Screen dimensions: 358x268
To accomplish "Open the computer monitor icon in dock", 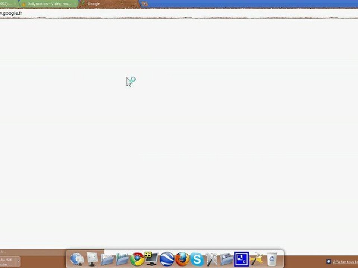I will tap(92, 259).
